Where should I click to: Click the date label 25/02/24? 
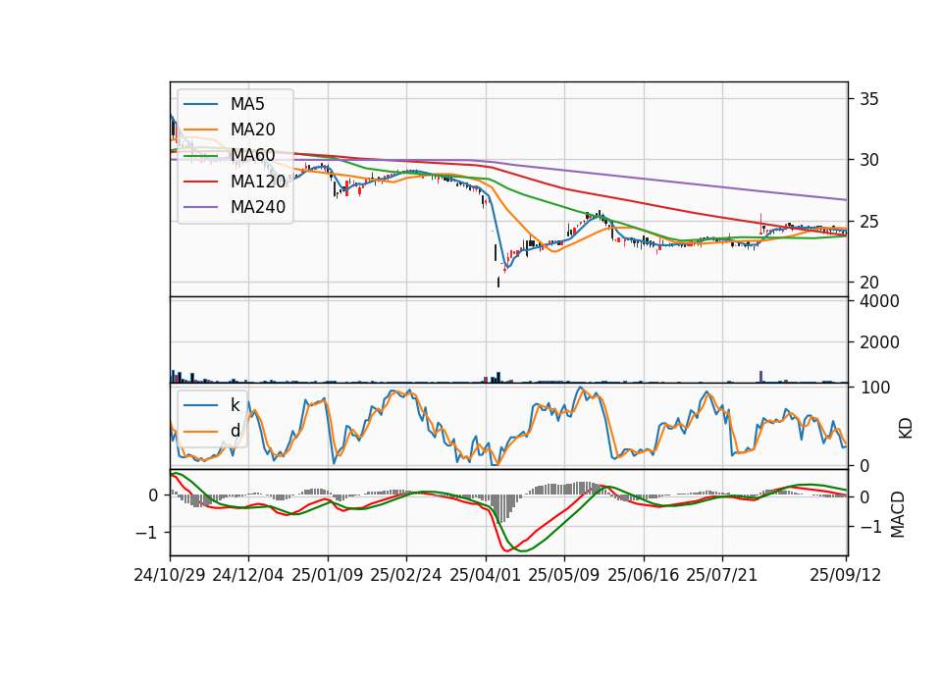click(406, 575)
